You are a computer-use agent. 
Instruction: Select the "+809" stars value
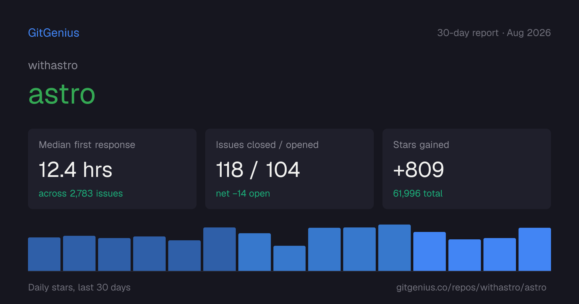pos(418,170)
